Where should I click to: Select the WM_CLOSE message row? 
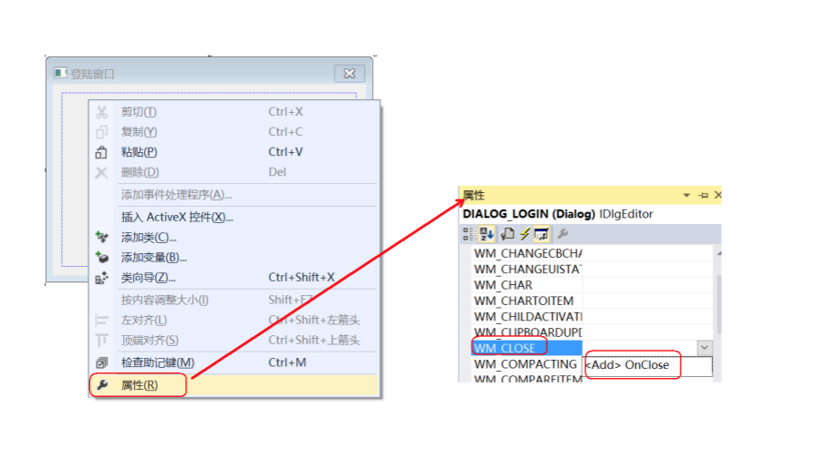tap(527, 348)
